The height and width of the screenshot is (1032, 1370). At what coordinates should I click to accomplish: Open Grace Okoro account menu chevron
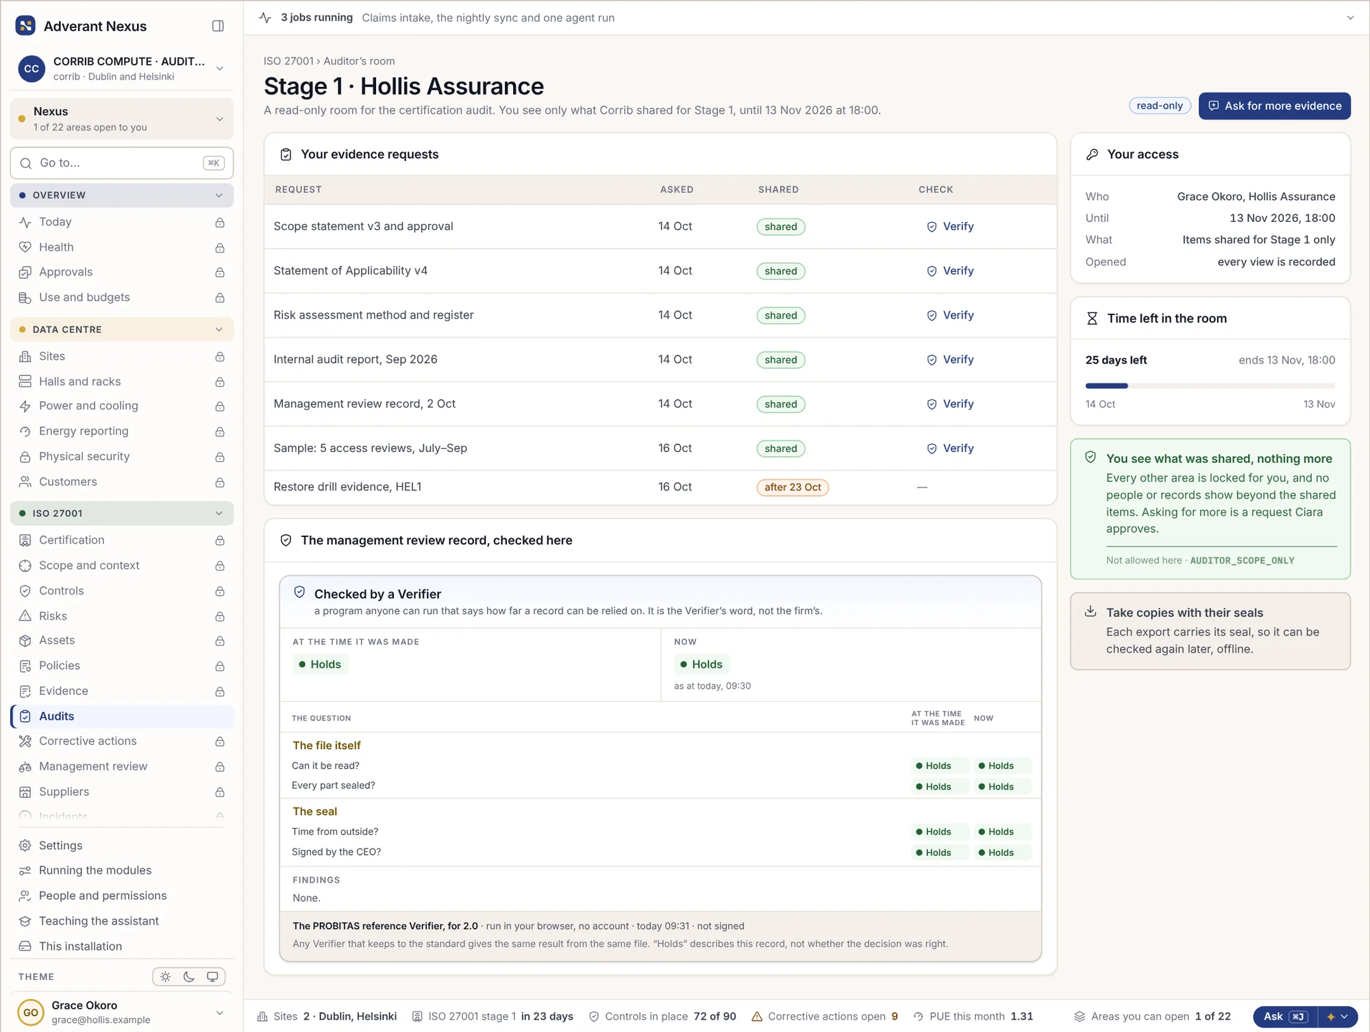(x=219, y=1013)
